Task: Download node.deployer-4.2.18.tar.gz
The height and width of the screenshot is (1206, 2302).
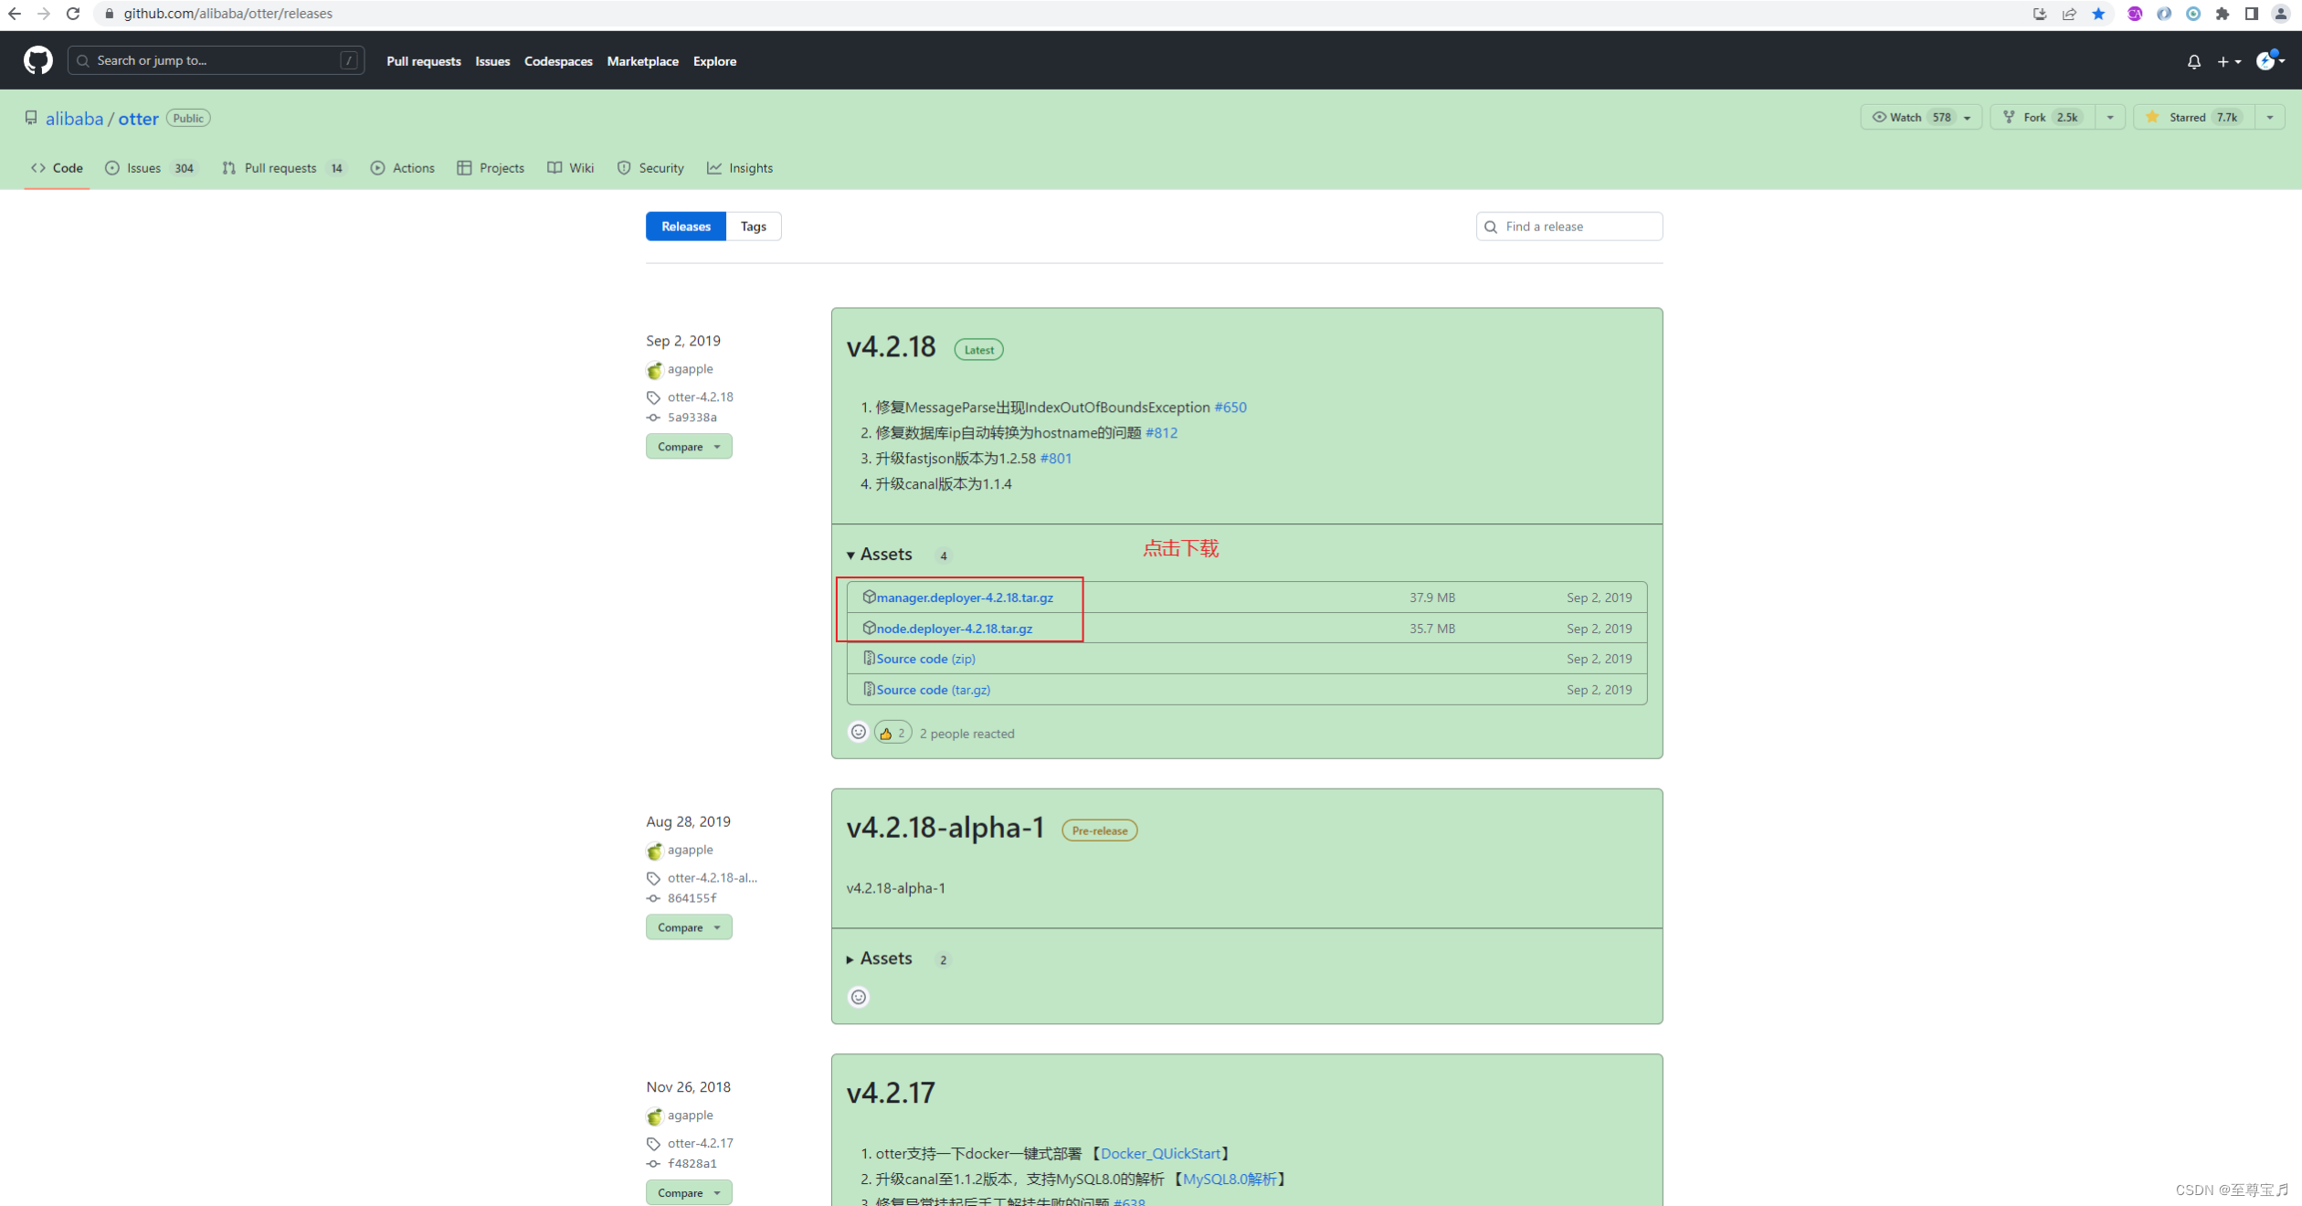Action: click(954, 629)
